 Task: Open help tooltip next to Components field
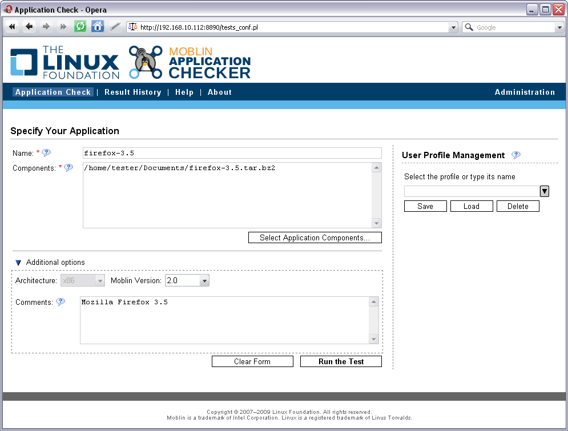pyautogui.click(x=69, y=168)
